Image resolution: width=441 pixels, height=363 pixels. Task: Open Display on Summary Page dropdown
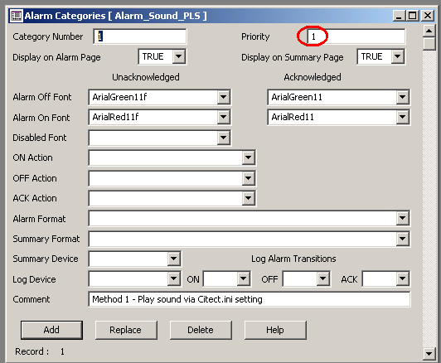tap(397, 56)
